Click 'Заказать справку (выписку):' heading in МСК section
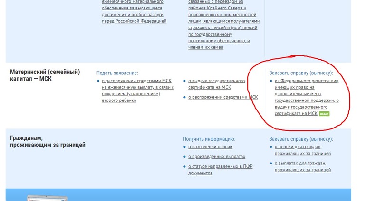This screenshot has width=366, height=201. 301,73
